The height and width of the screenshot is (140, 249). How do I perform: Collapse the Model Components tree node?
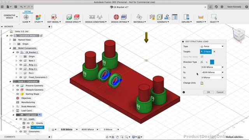(10, 48)
